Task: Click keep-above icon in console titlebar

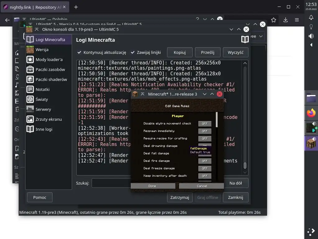Action: pos(37,30)
